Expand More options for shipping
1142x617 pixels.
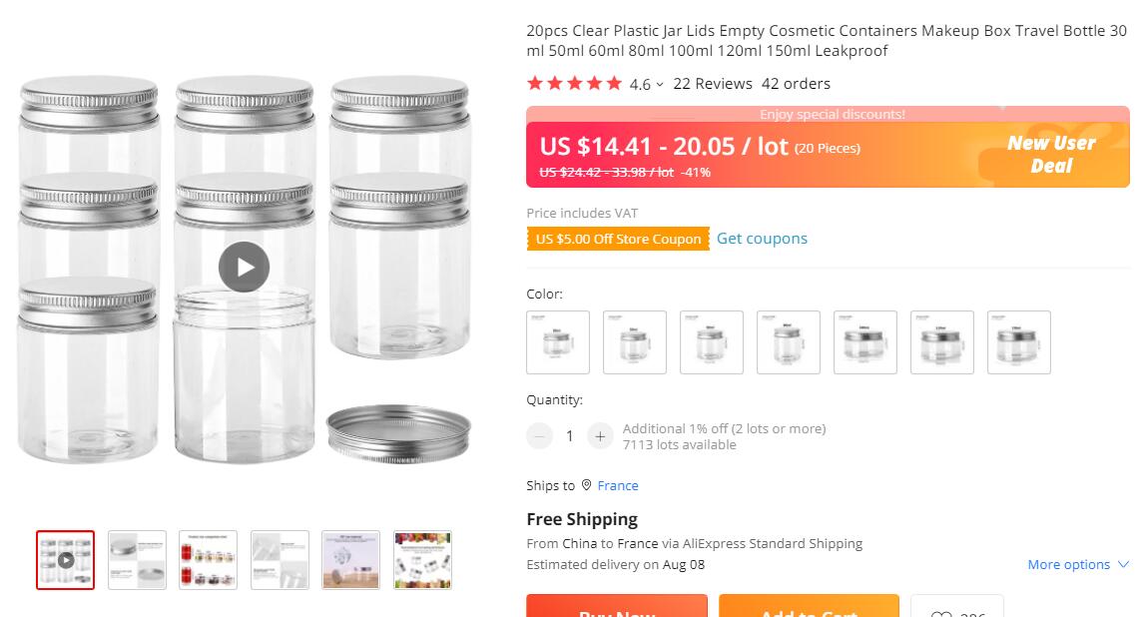[x=1078, y=564]
